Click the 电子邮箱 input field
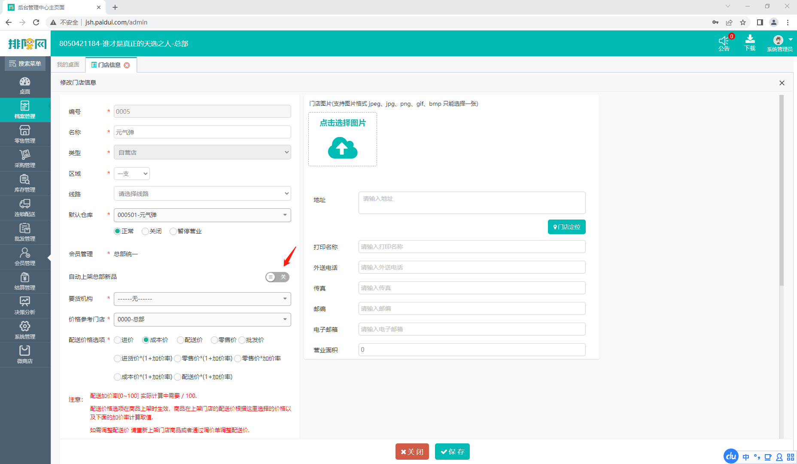797x464 pixels. pos(472,329)
